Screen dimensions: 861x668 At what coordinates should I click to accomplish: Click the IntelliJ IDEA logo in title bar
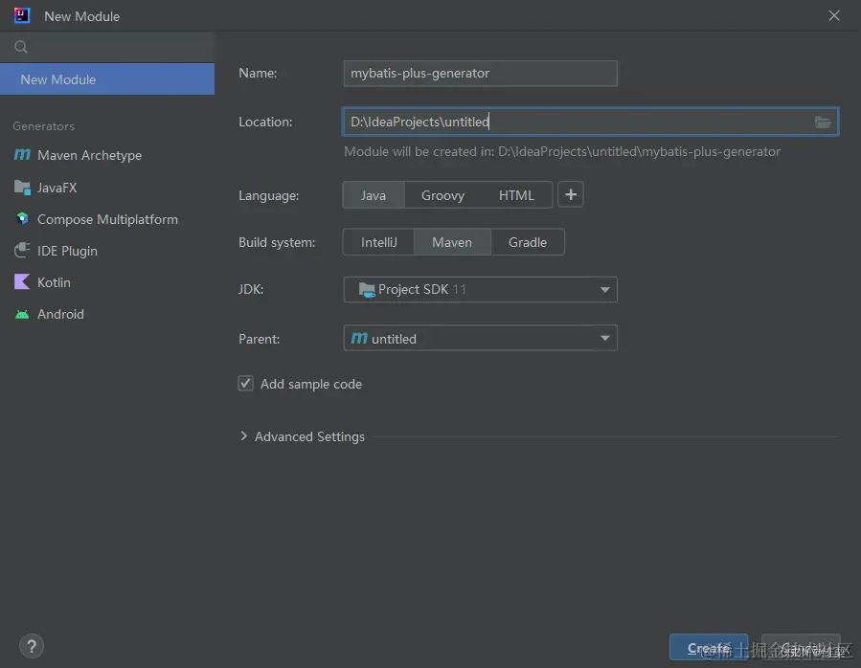pyautogui.click(x=22, y=15)
